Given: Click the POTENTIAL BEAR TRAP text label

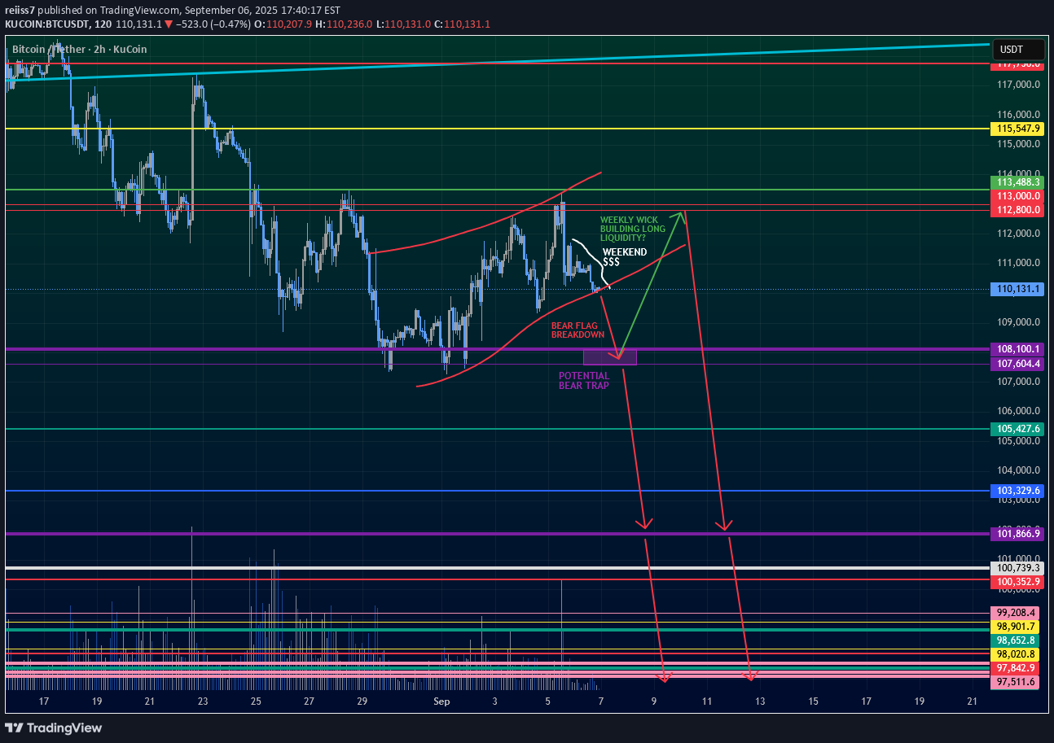Looking at the screenshot, I should pos(583,380).
